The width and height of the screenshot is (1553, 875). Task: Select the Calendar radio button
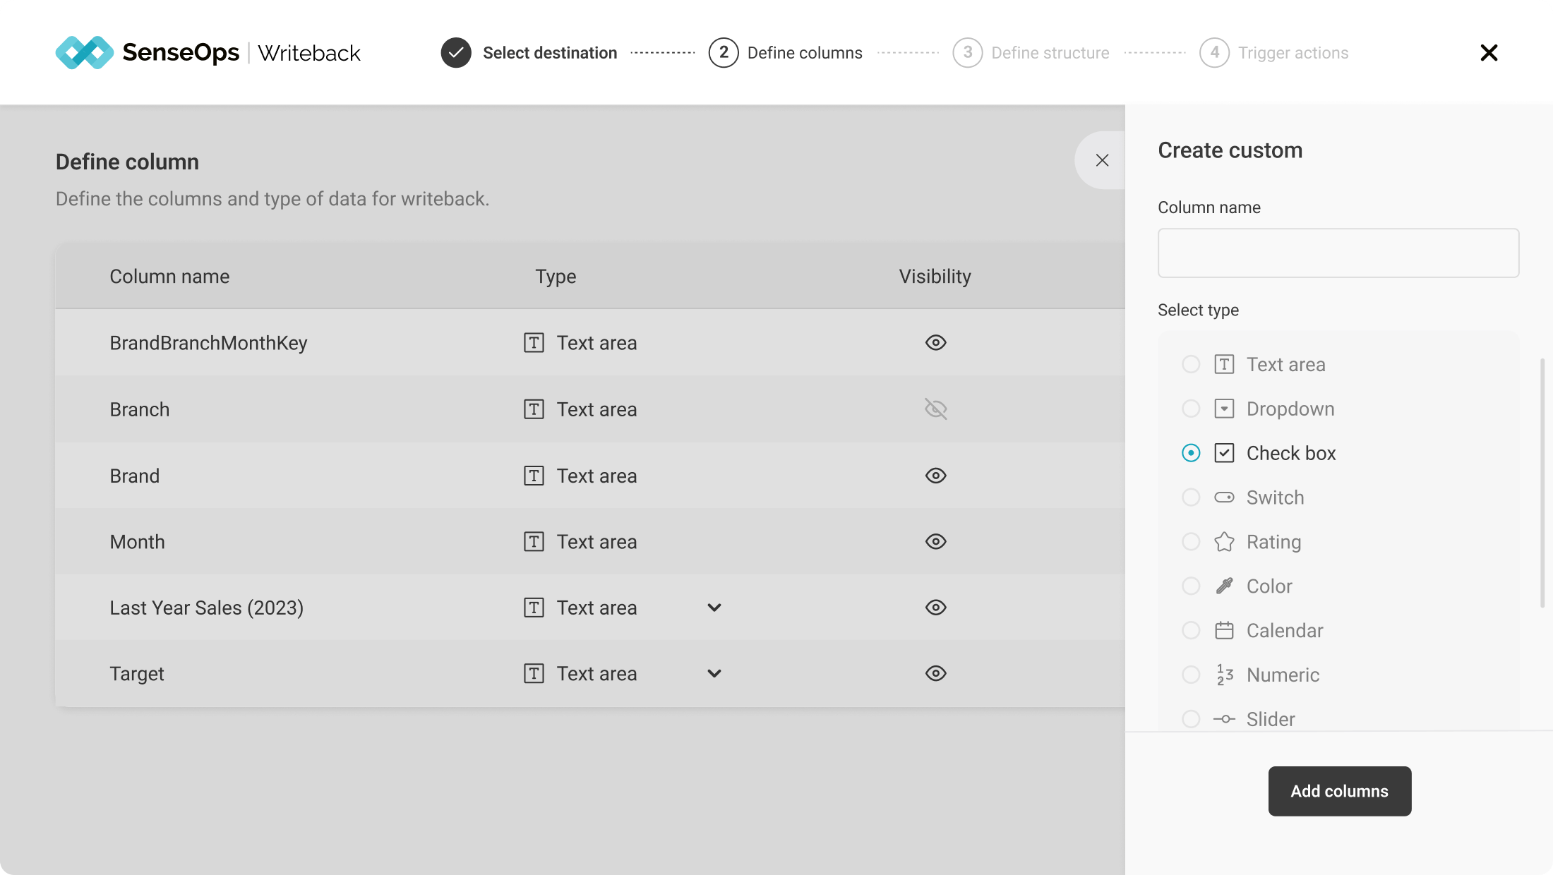[1191, 630]
